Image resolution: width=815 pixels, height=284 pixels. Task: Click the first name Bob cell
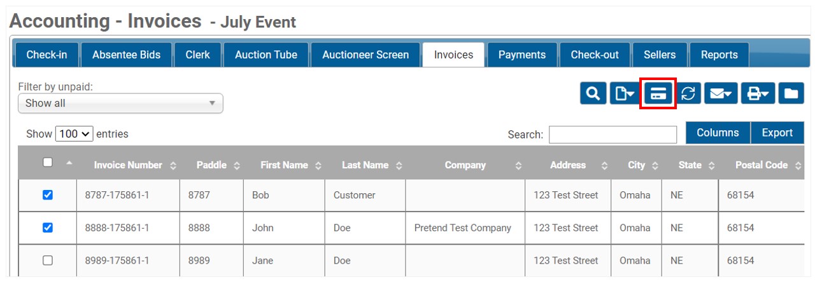click(x=284, y=195)
